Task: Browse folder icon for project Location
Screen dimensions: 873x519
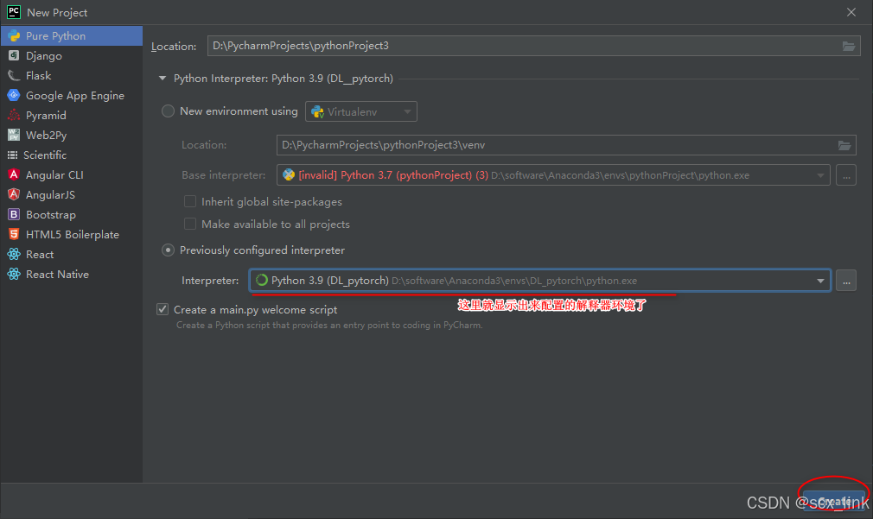Action: click(849, 46)
